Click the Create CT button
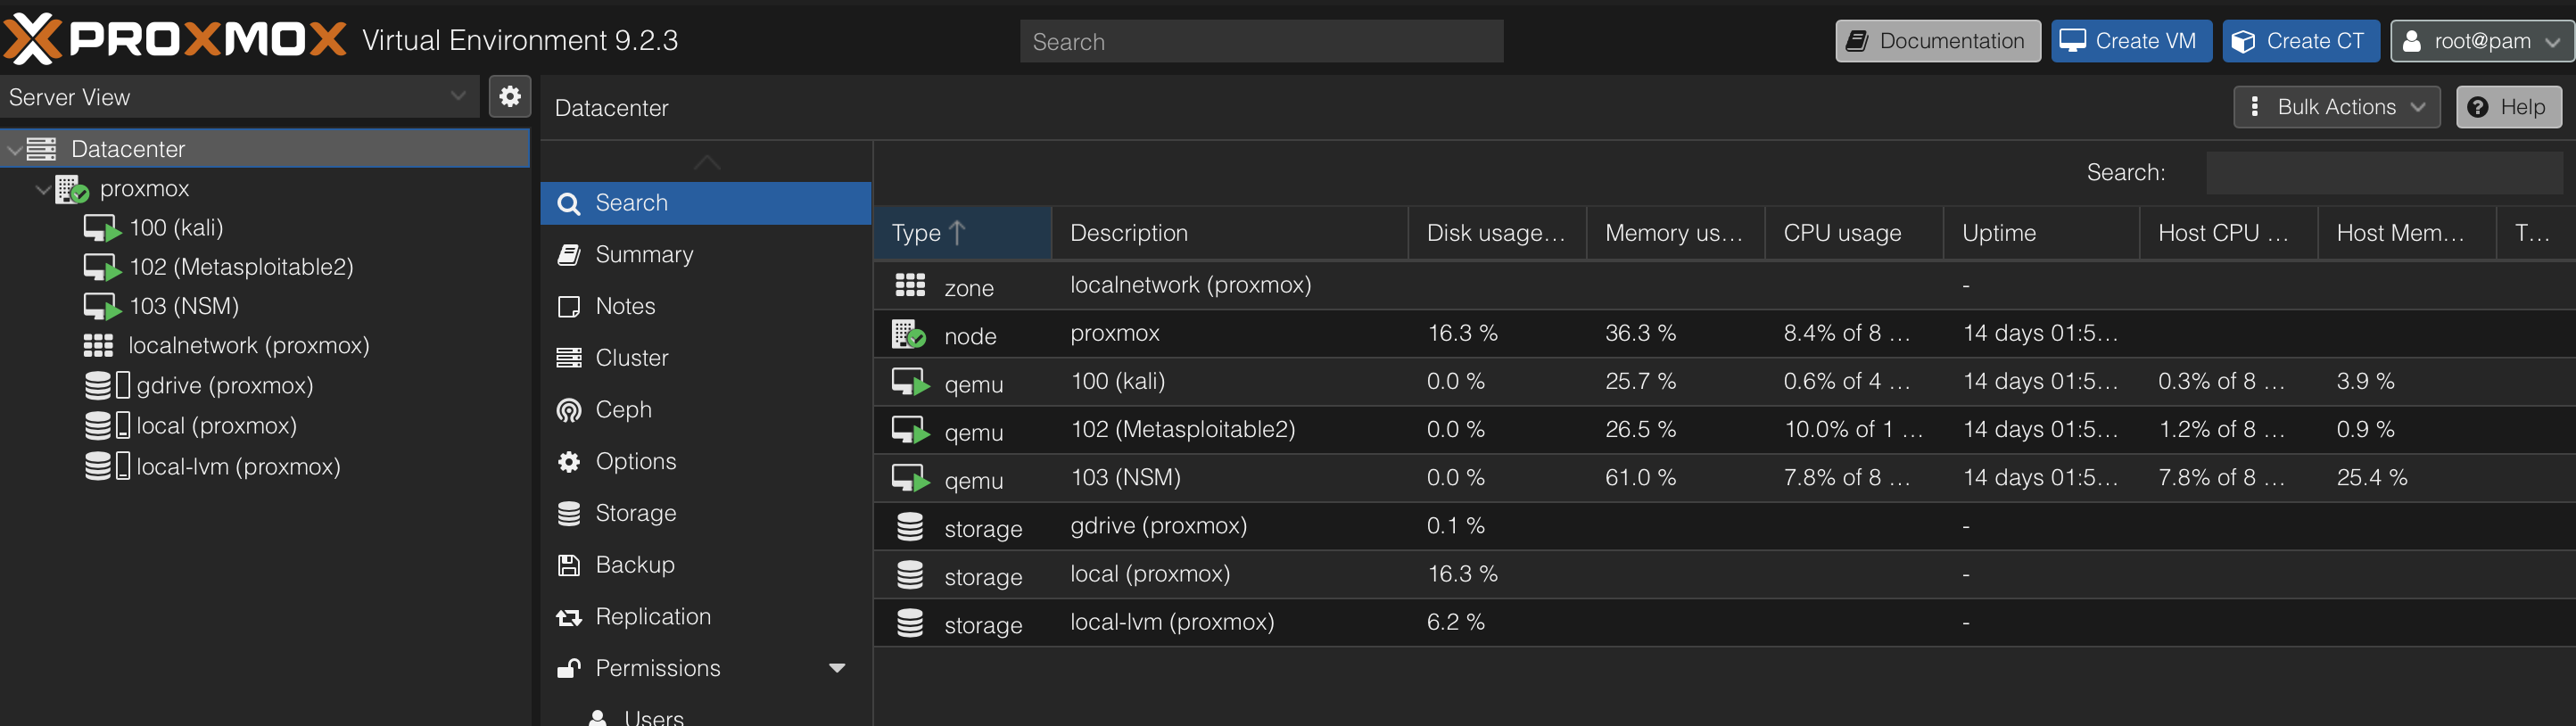Image resolution: width=2576 pixels, height=726 pixels. pyautogui.click(x=2301, y=41)
